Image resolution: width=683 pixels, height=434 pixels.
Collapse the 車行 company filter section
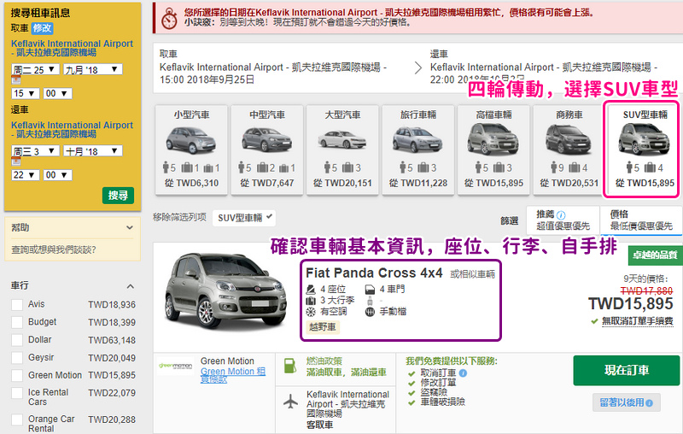point(130,286)
